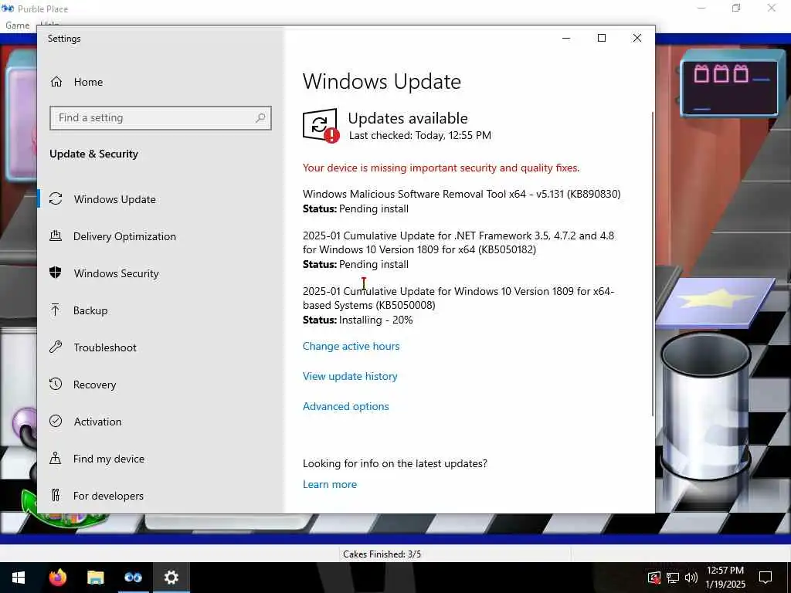Click the Installing - 20% status text
791x593 pixels.
coord(376,320)
